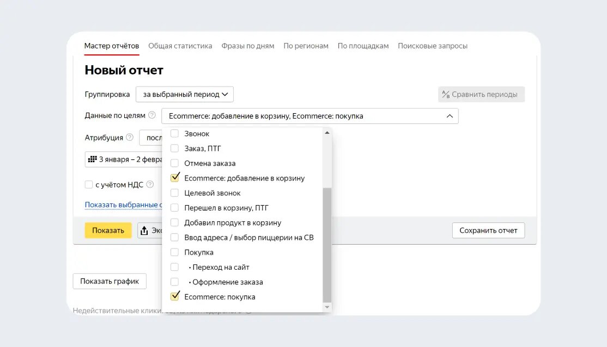Viewport: 607px width, 347px height.
Task: Open the По регионам tab
Action: [x=306, y=46]
